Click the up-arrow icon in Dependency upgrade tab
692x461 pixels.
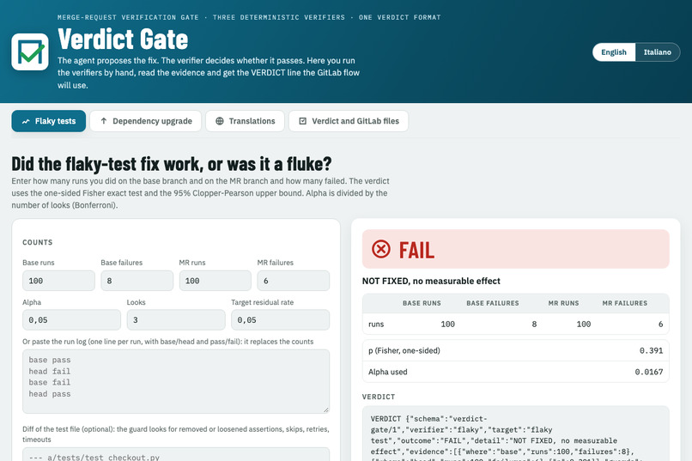104,121
